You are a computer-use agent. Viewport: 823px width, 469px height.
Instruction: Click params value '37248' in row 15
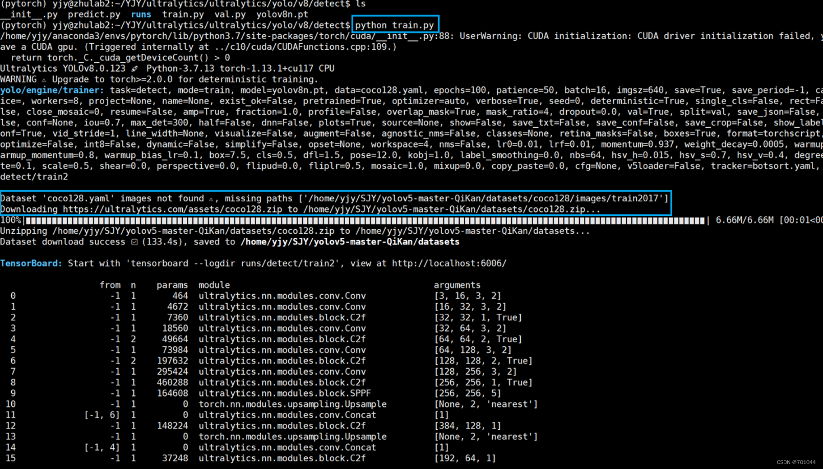175,459
